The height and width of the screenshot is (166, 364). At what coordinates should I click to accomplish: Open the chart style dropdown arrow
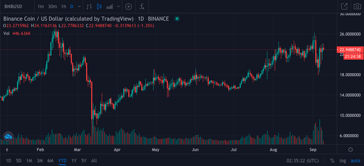click(x=119, y=6)
